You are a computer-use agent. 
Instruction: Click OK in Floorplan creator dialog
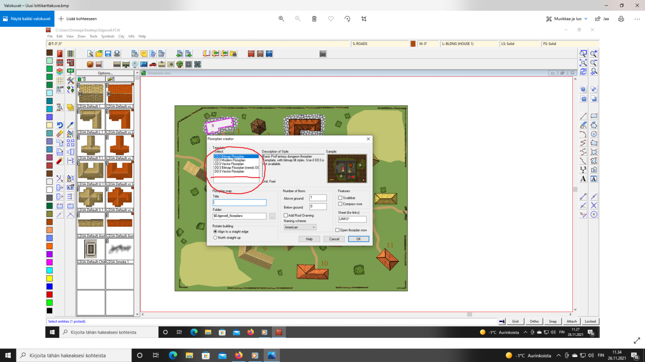[x=358, y=239]
